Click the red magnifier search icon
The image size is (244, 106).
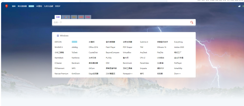(192, 22)
